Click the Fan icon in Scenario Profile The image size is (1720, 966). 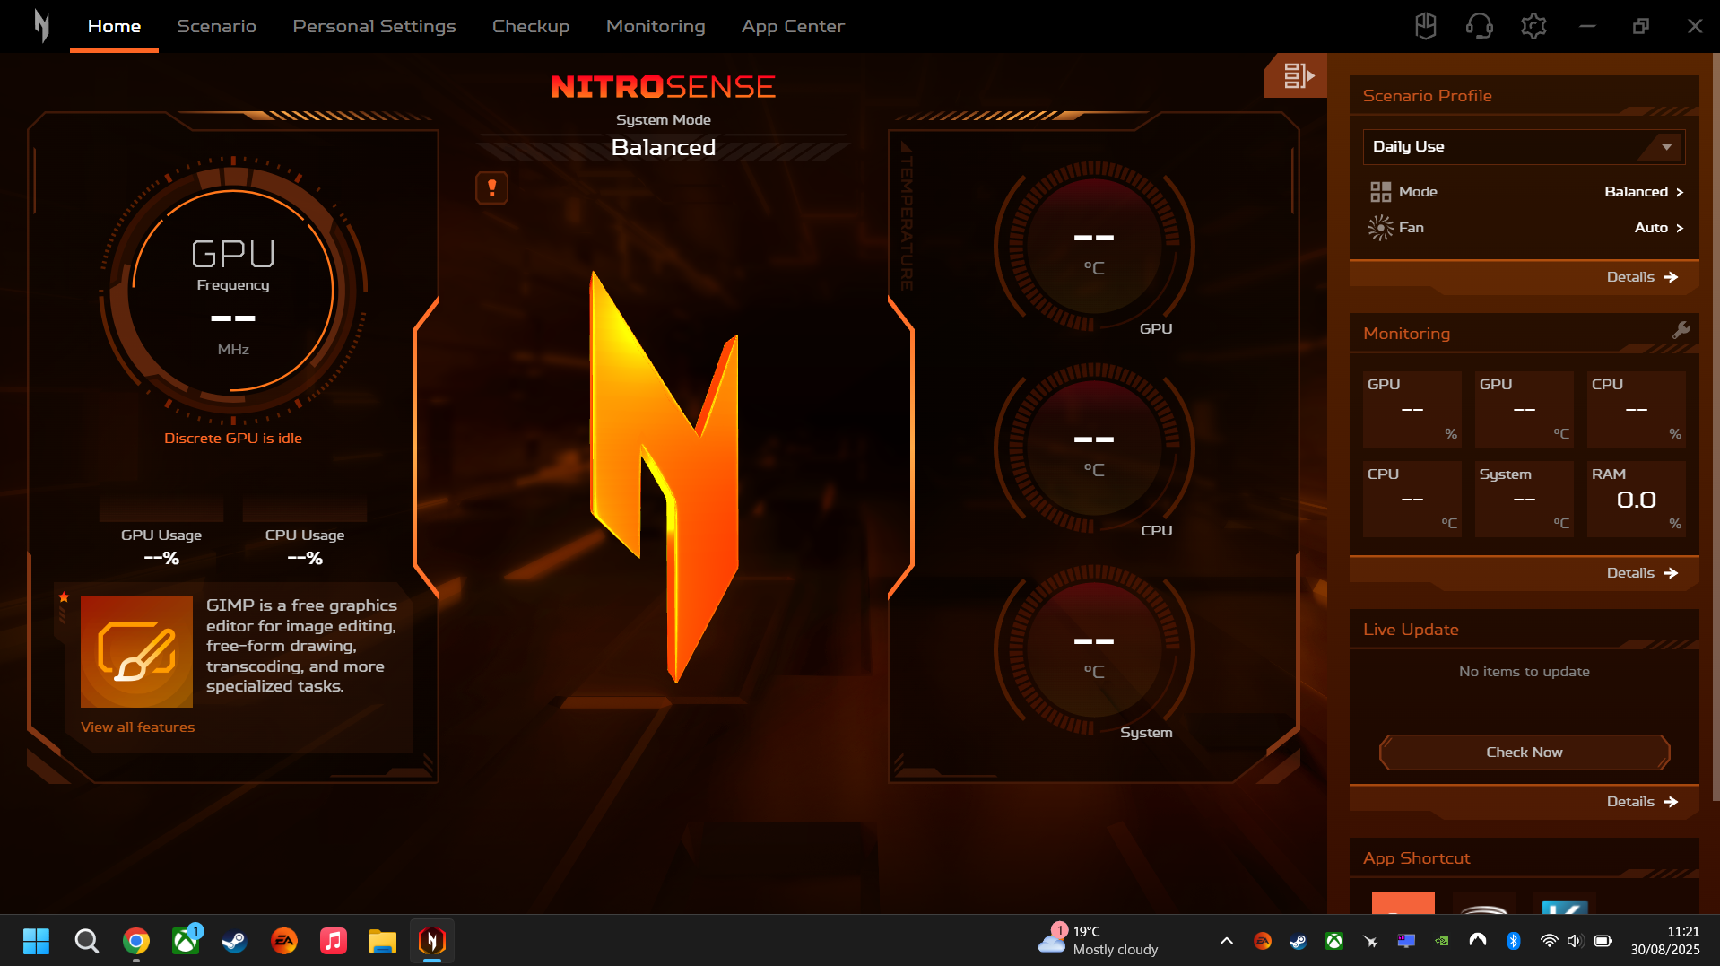(x=1380, y=228)
